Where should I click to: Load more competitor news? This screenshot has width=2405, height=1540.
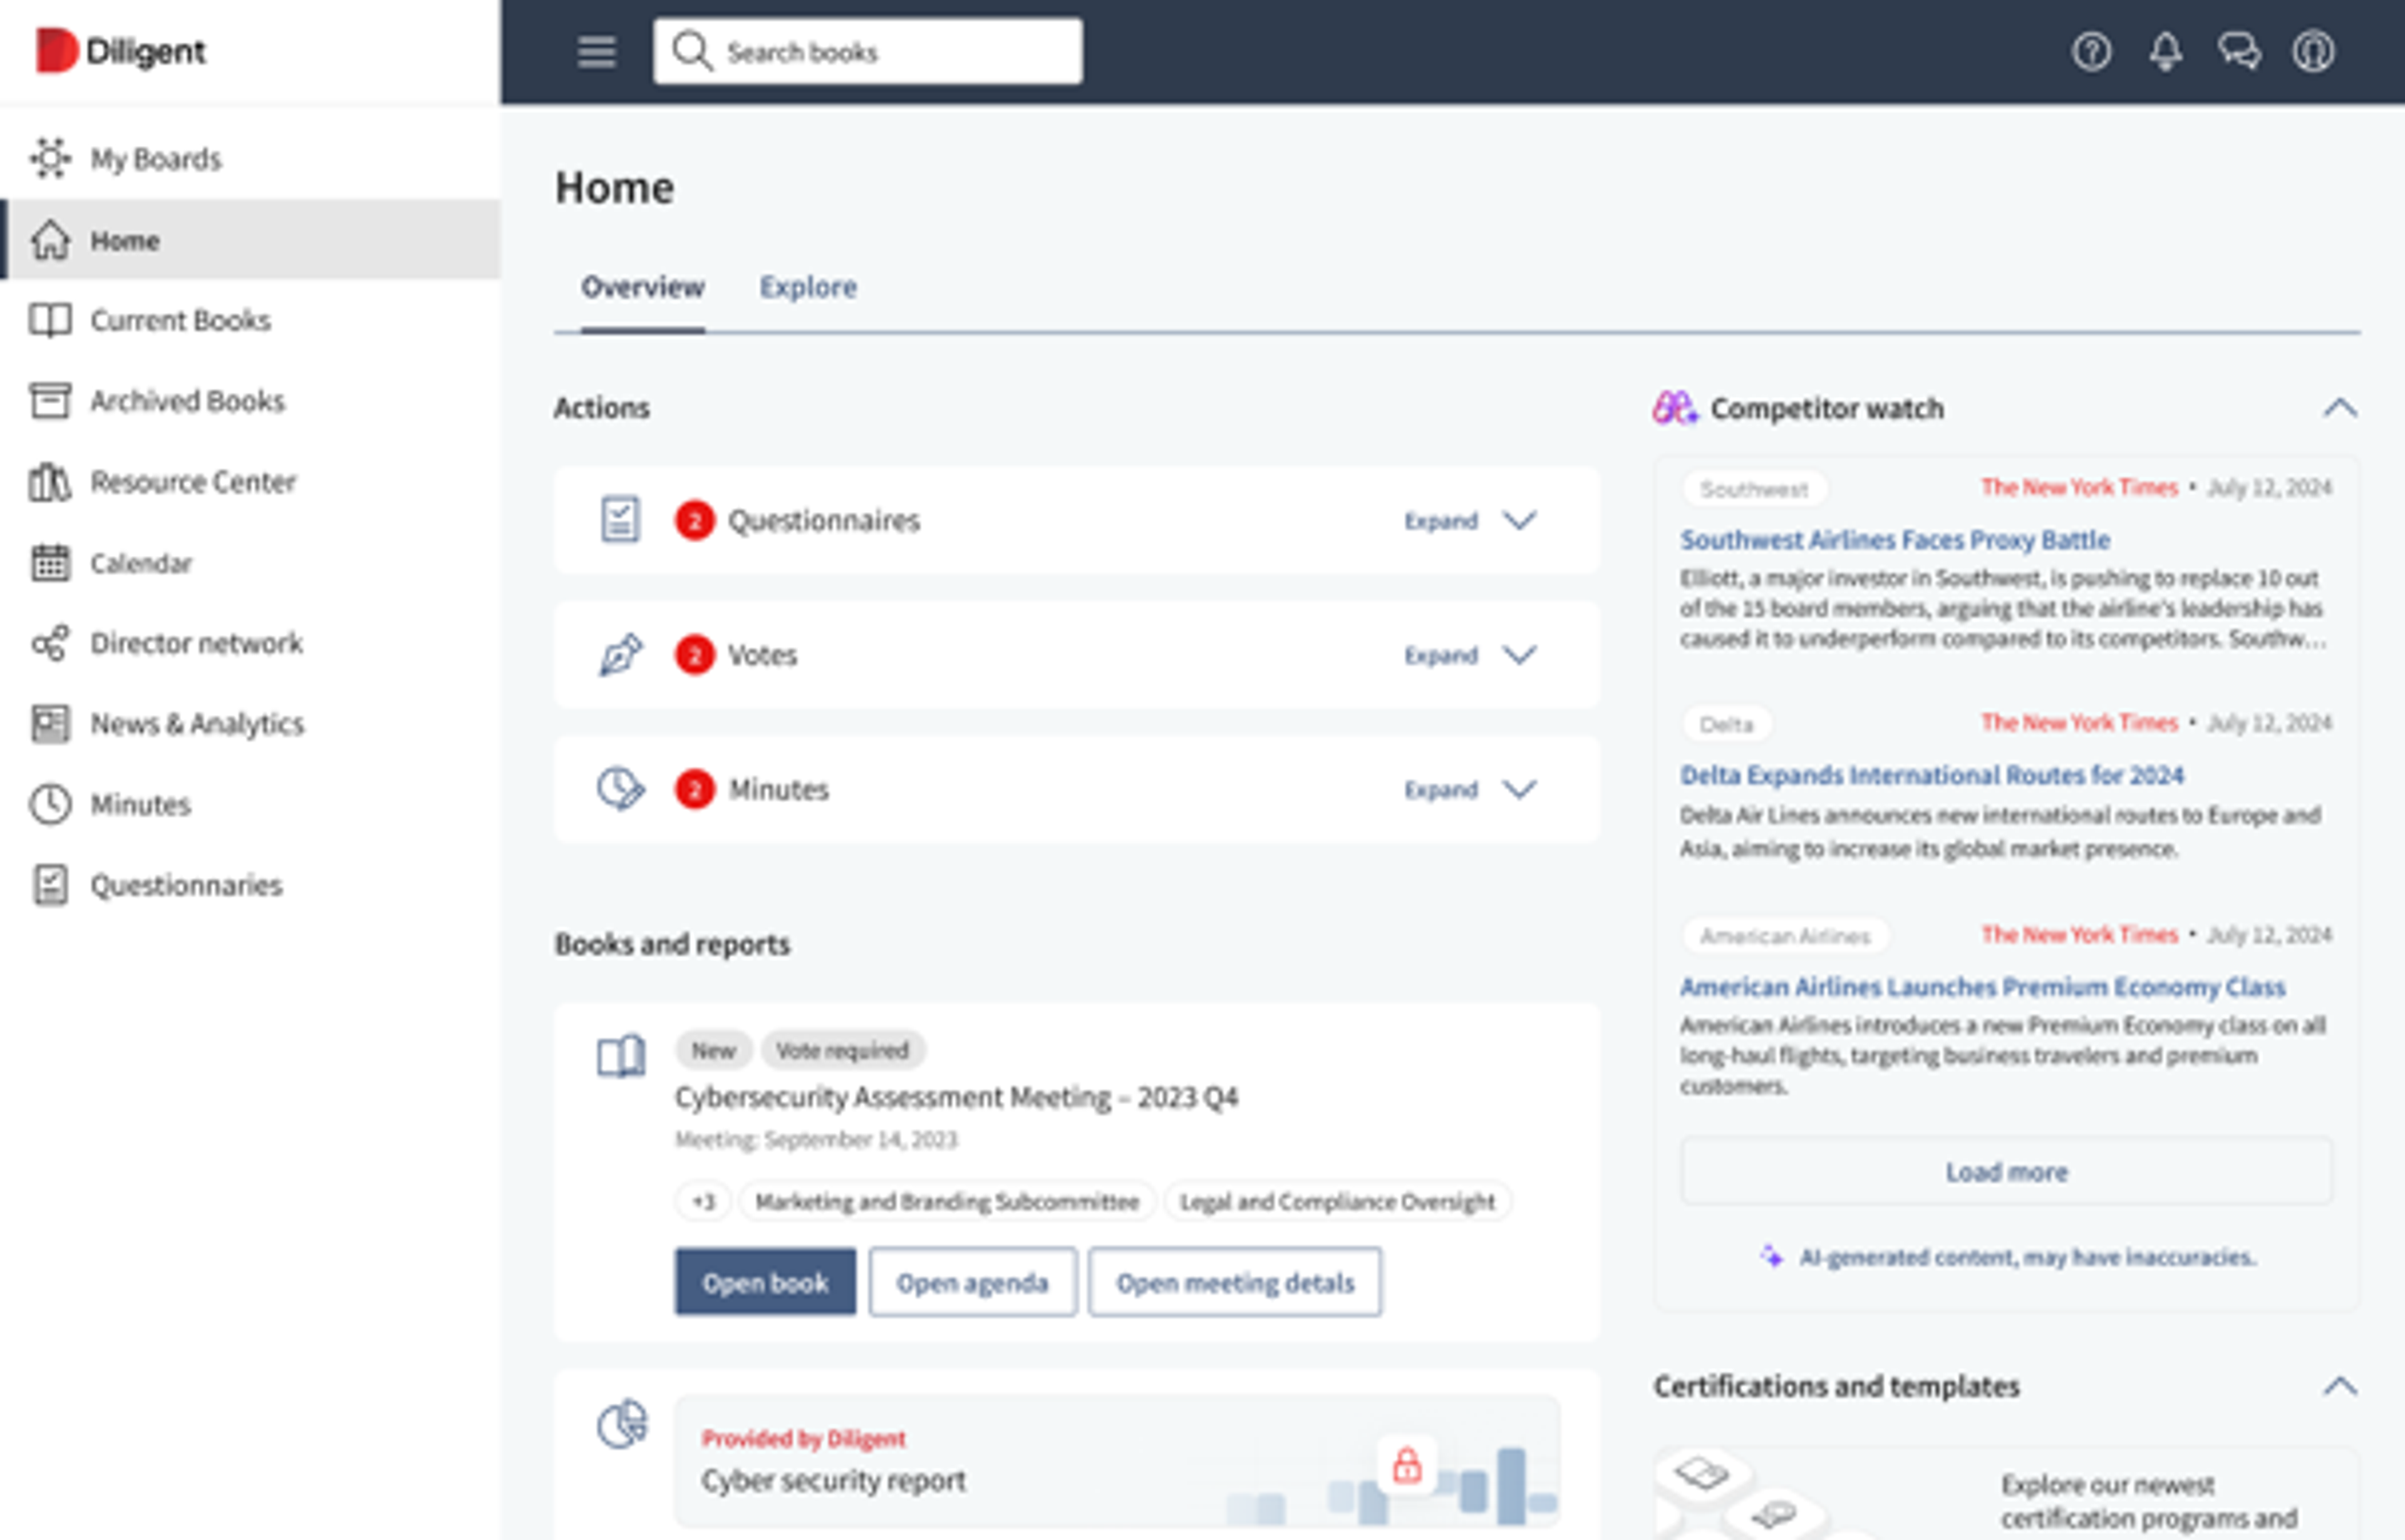[x=2006, y=1171]
